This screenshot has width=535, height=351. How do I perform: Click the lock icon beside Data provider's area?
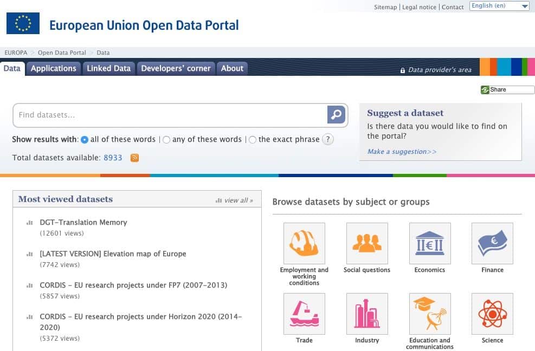click(x=403, y=70)
